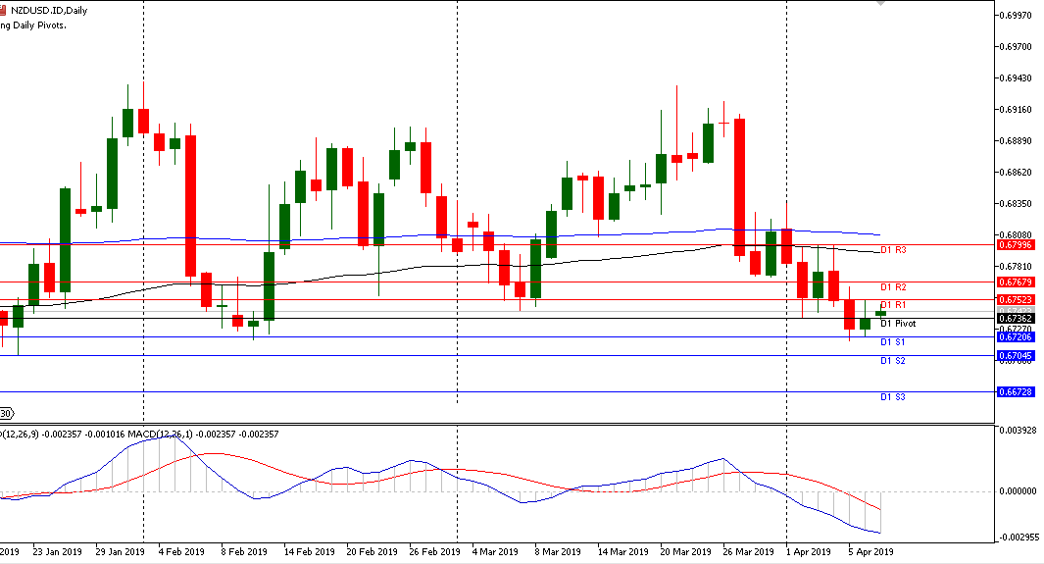Screen dimensions: 1044x564
Task: Click the 4 Feb 2019 date label
Action: 180,551
